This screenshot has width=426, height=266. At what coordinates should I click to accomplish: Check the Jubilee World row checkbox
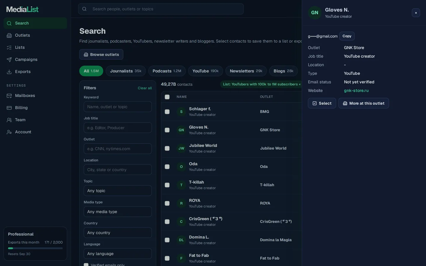click(167, 148)
